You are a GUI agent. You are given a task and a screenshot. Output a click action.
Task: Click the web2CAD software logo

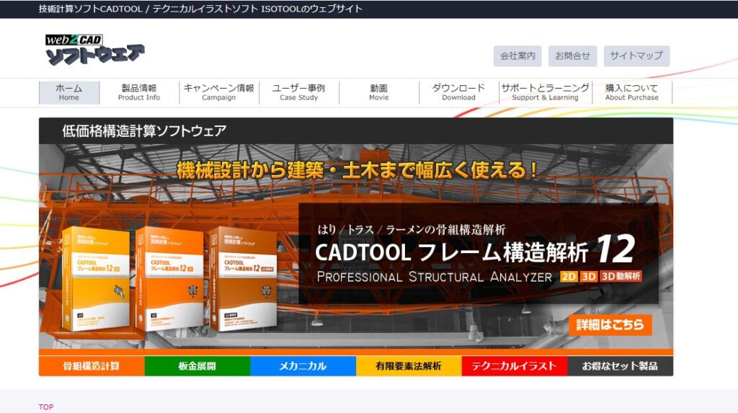click(x=94, y=49)
